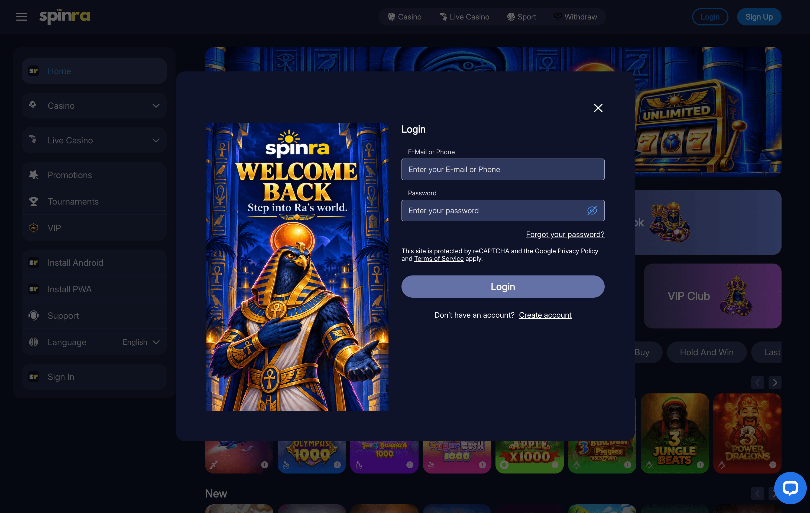
Task: Select Withdraw in top navigation
Action: tap(576, 17)
